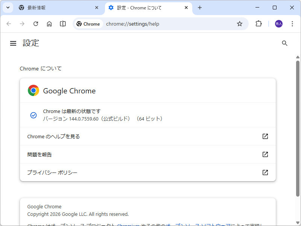Image resolution: width=301 pixels, height=226 pixels.
Task: Open the extensions puzzle icon
Action: (x=258, y=23)
